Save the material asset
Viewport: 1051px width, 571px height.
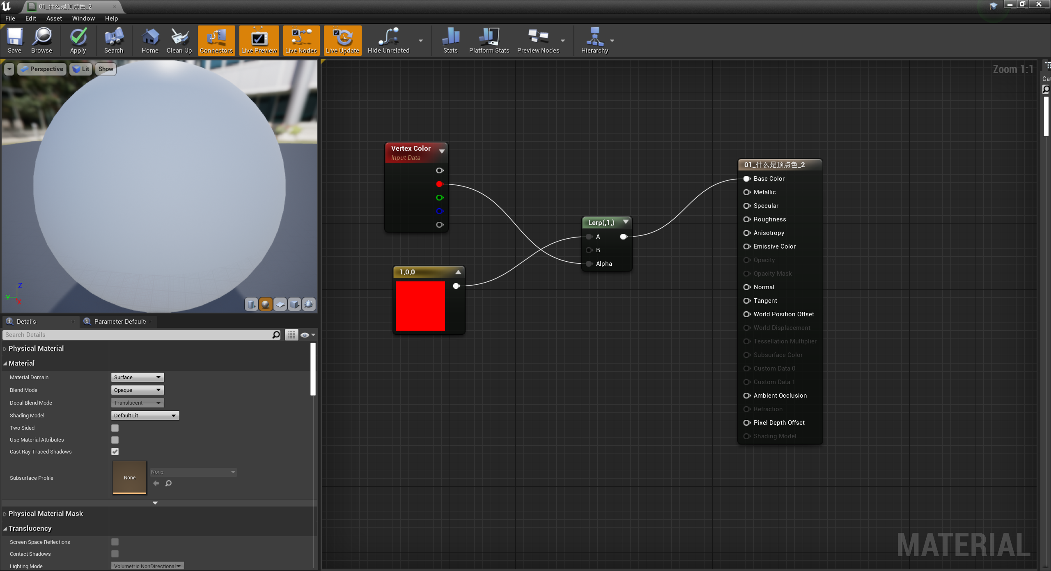click(x=14, y=40)
